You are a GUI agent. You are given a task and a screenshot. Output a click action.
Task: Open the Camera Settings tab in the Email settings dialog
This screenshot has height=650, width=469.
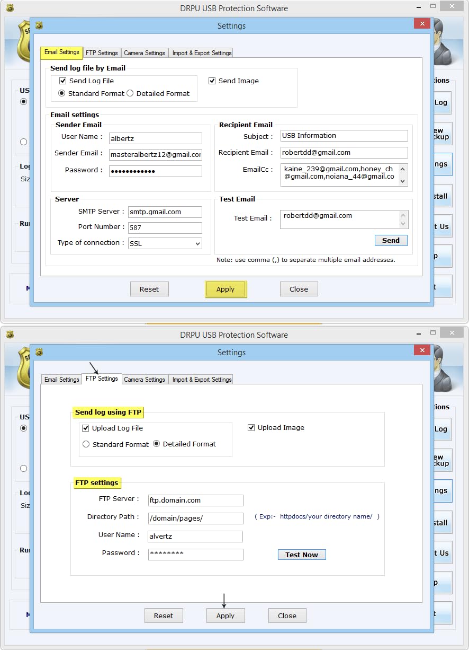pos(145,53)
